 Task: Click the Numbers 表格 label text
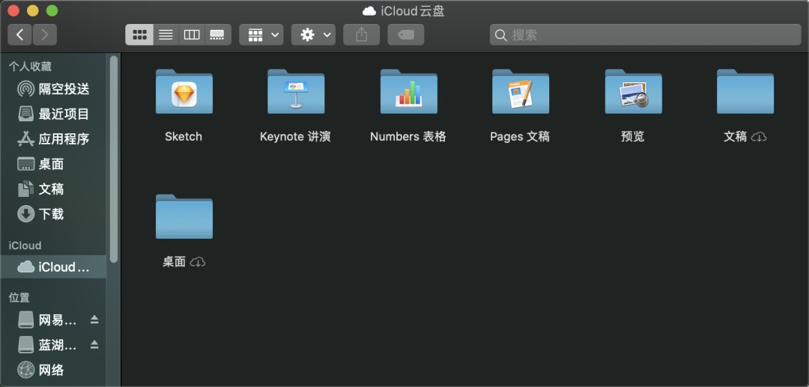408,136
